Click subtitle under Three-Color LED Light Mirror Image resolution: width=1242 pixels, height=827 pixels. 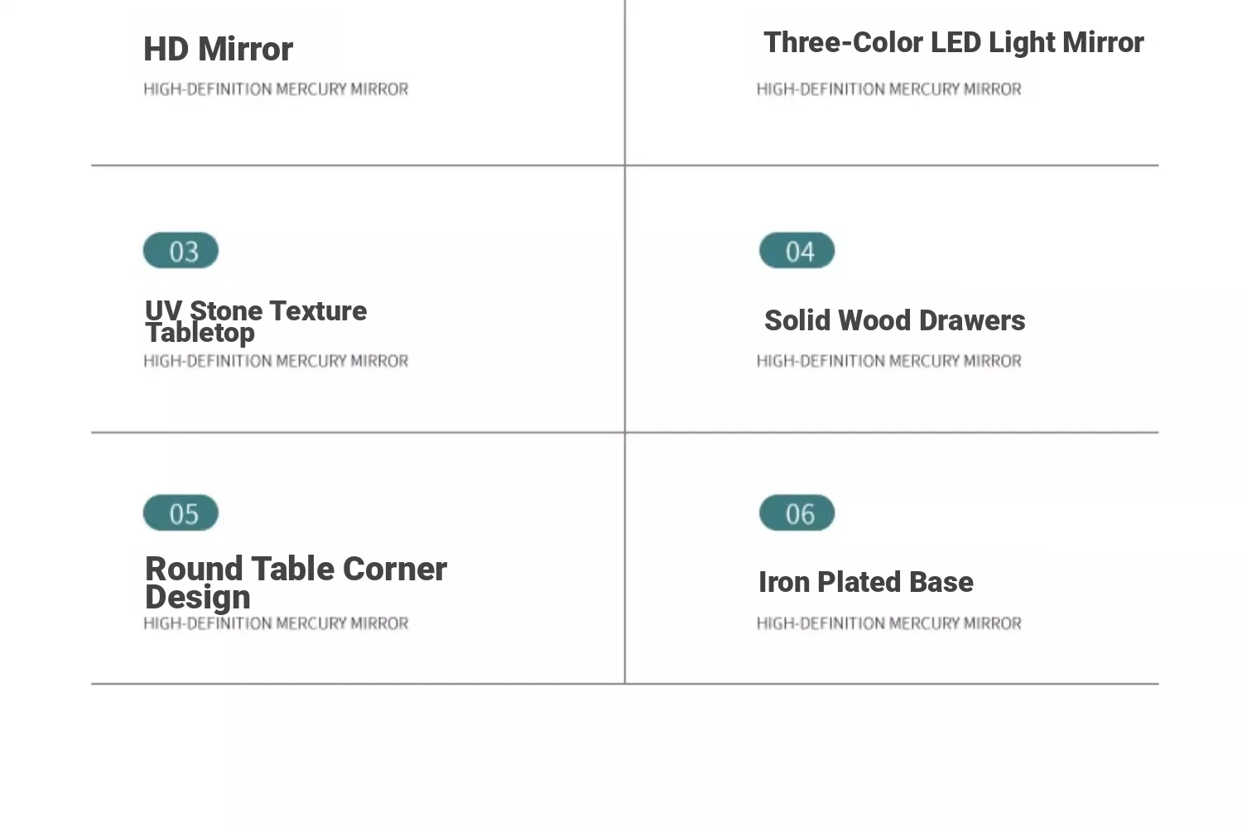(888, 89)
